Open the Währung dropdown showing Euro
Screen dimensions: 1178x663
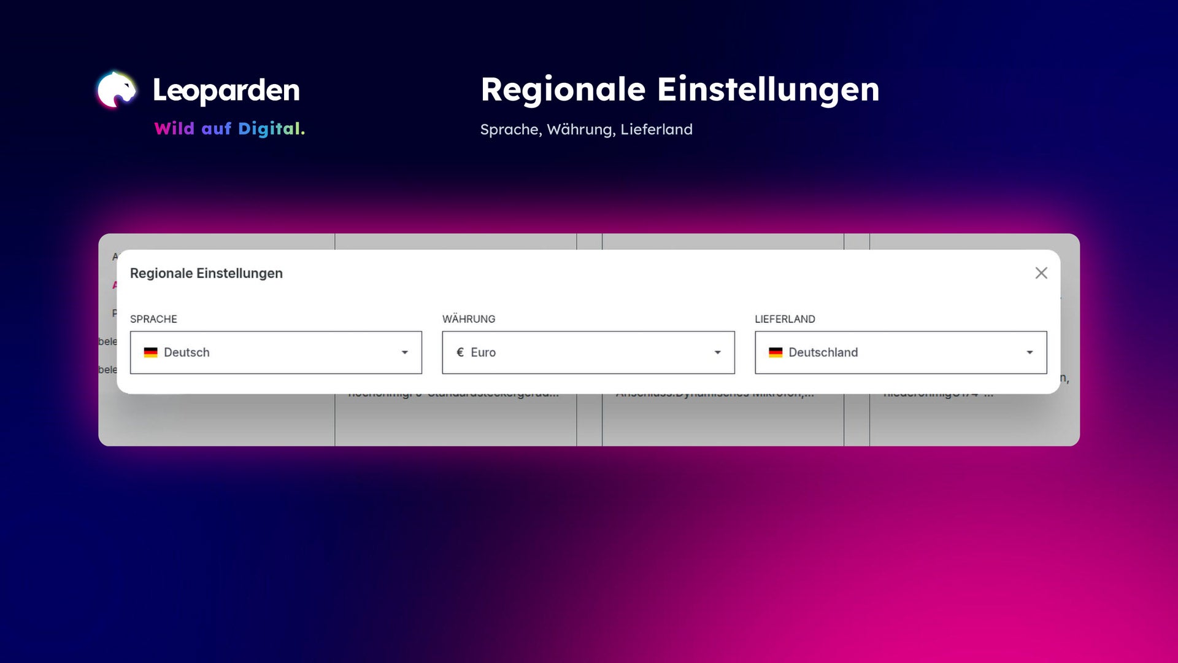click(588, 352)
